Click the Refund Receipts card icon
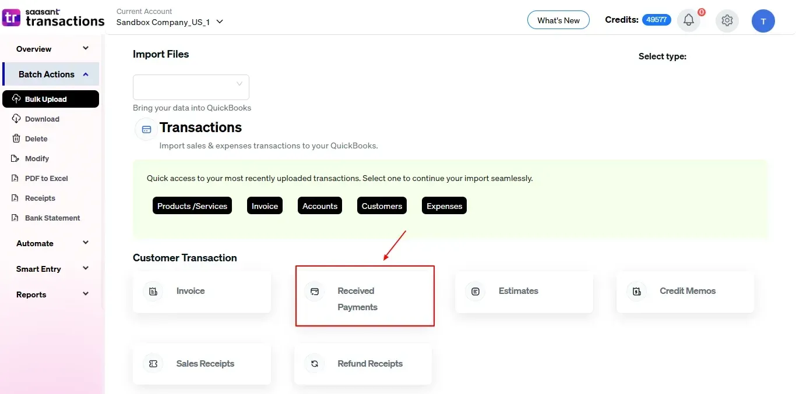This screenshot has height=394, width=796. click(315, 364)
